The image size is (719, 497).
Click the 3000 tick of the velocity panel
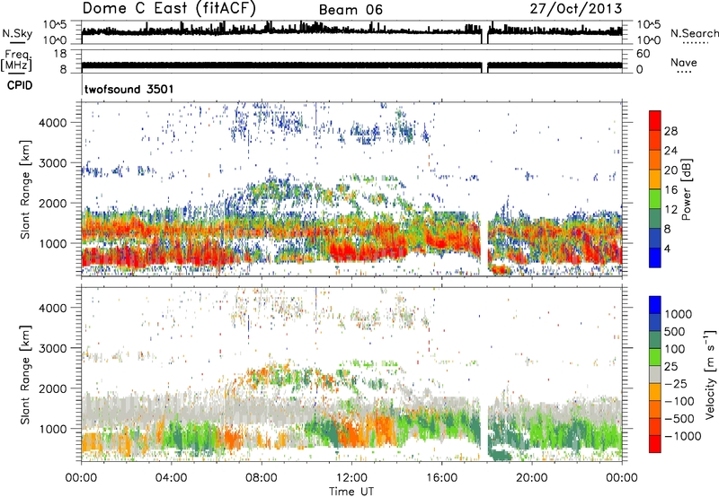[x=52, y=348]
